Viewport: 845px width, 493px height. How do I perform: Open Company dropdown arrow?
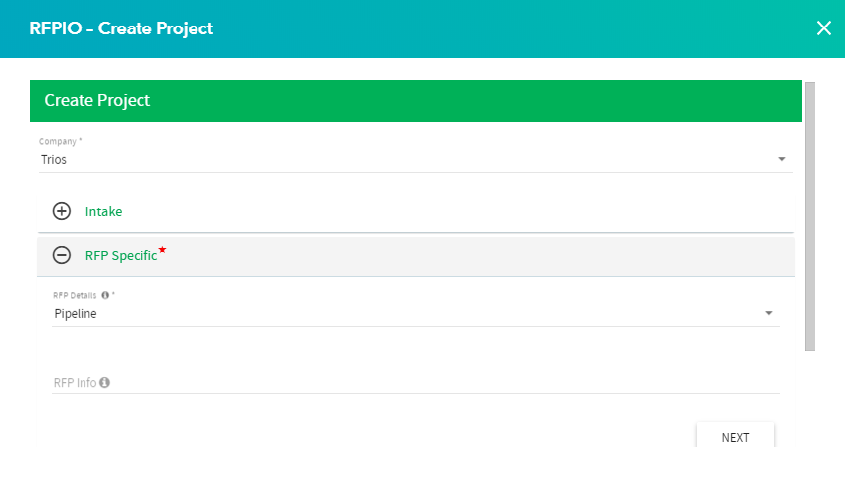point(781,159)
